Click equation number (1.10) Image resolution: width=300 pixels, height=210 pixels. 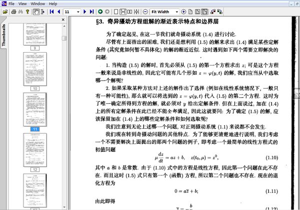point(271,158)
